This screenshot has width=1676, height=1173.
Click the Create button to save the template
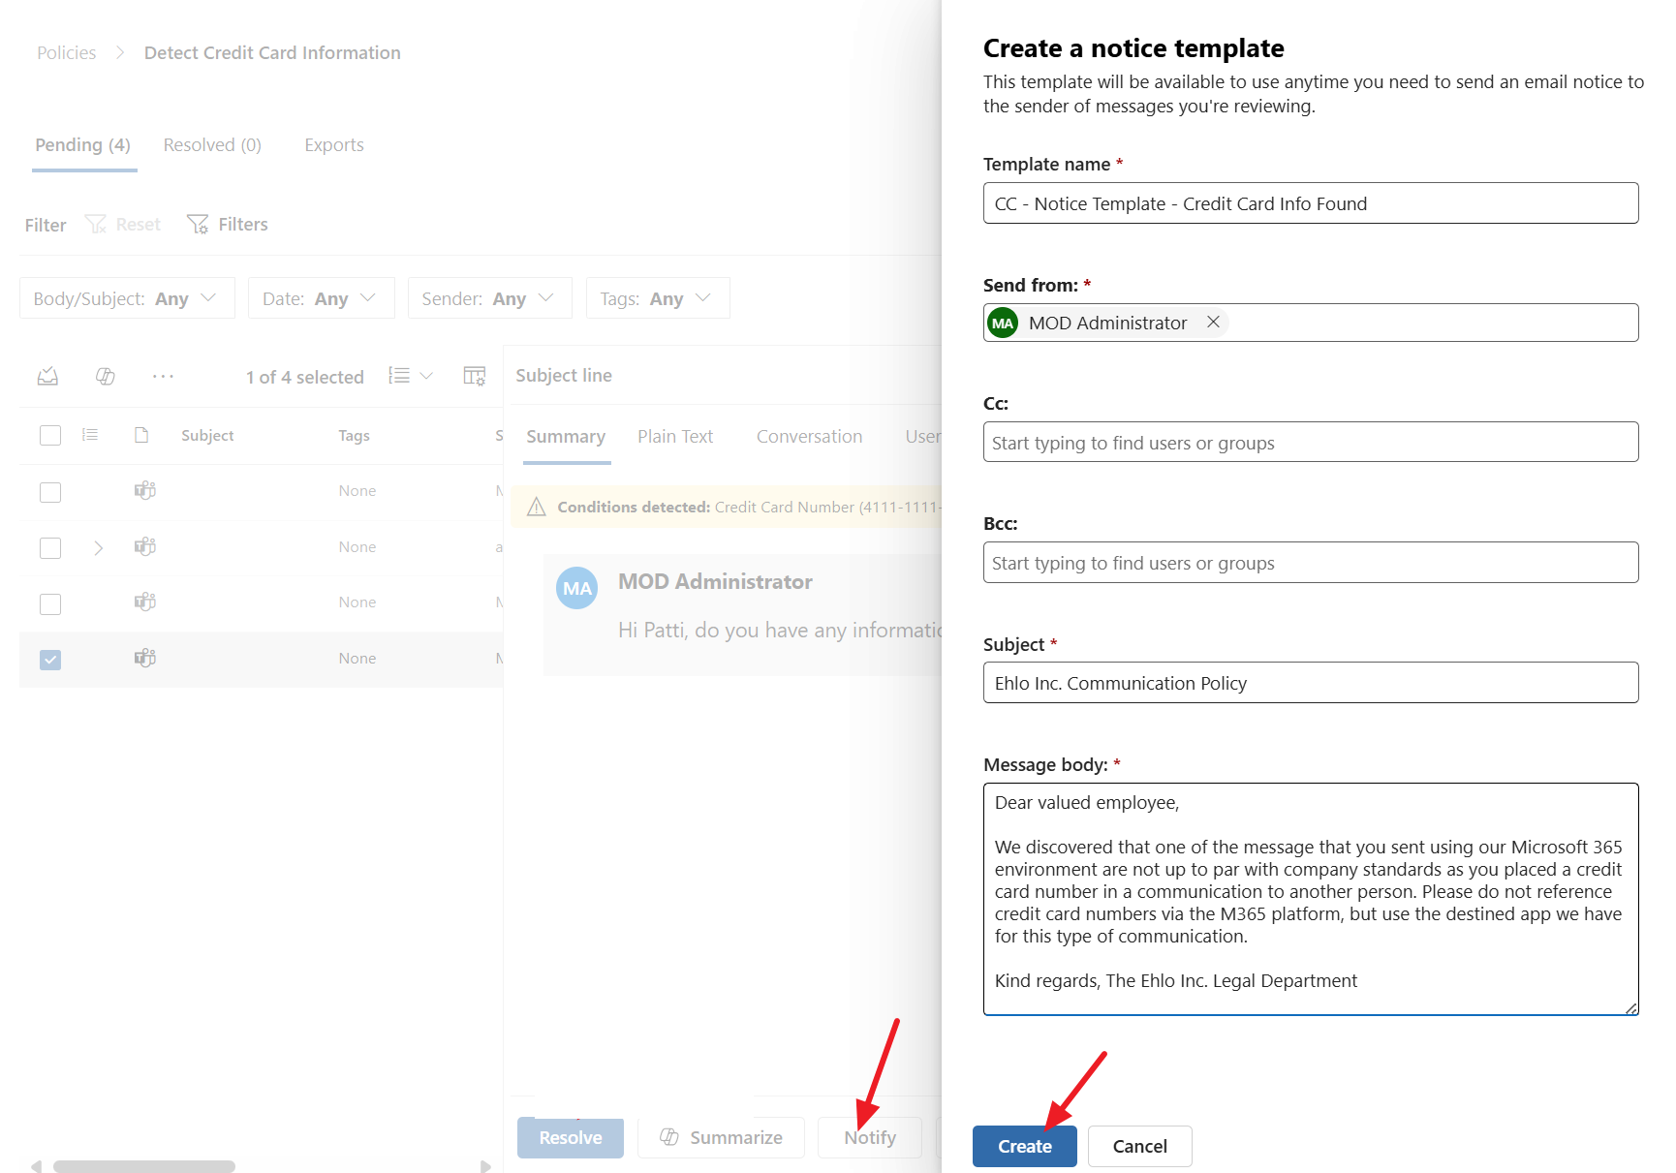1024,1146
